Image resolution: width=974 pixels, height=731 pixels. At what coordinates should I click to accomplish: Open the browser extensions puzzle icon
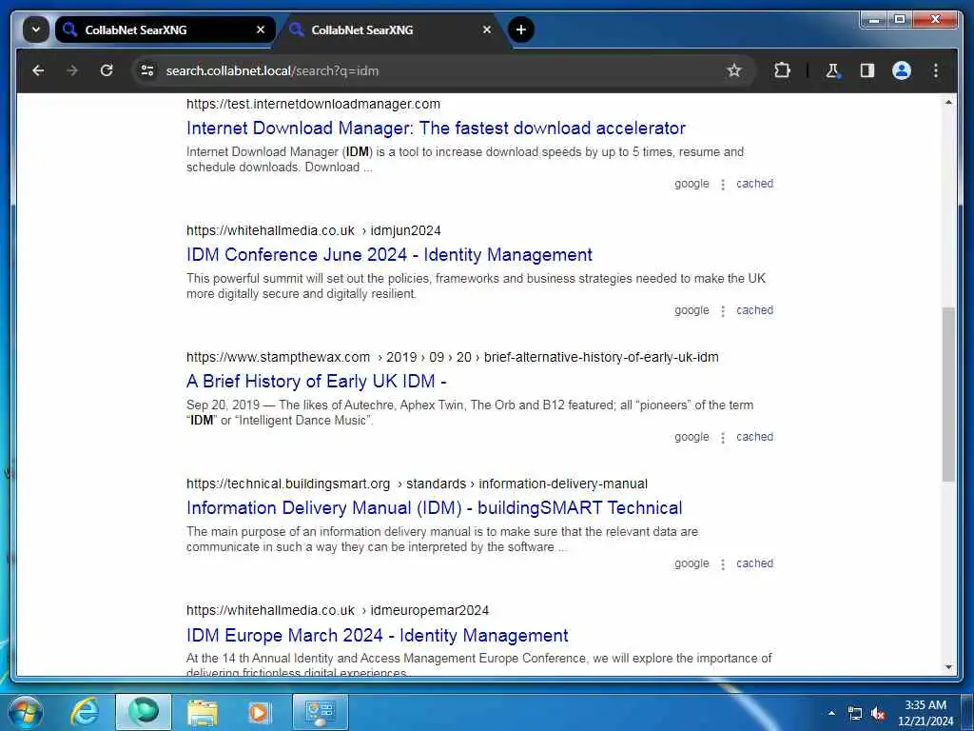pyautogui.click(x=782, y=70)
